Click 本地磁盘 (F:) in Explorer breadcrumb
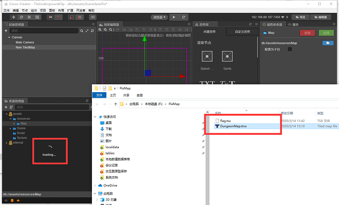 coord(153,104)
